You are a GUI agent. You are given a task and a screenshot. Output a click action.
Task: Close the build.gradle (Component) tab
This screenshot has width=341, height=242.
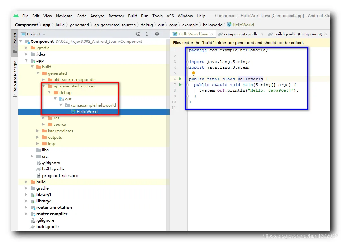(326, 34)
